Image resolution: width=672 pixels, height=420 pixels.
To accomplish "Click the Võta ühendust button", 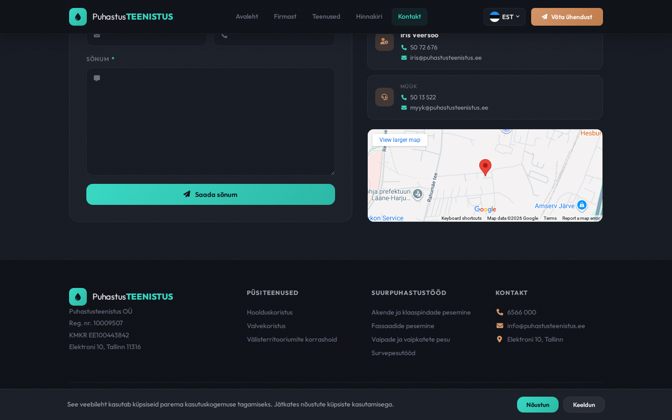I will (567, 17).
